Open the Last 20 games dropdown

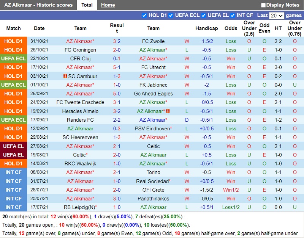276,16
